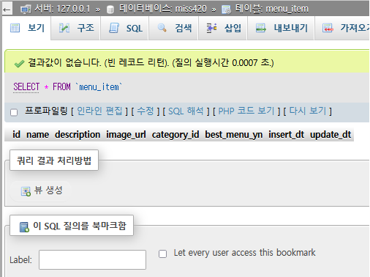
Task: Click the 삽입 tab's insert icon
Action: (211, 28)
